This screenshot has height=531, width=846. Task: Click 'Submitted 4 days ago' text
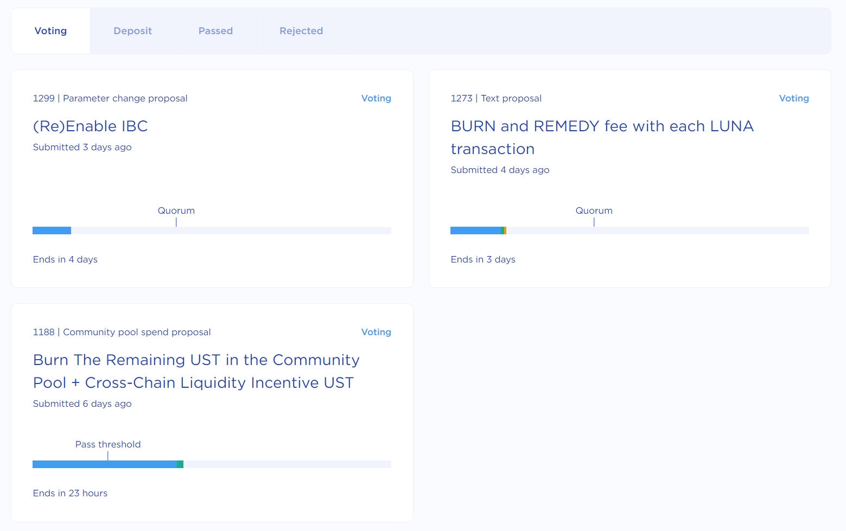pyautogui.click(x=500, y=170)
